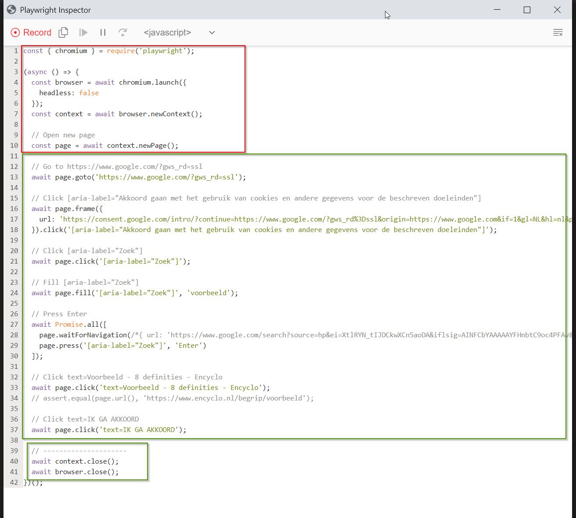This screenshot has width=576, height=518.
Task: Click the closing '})();' line
Action: (x=33, y=482)
